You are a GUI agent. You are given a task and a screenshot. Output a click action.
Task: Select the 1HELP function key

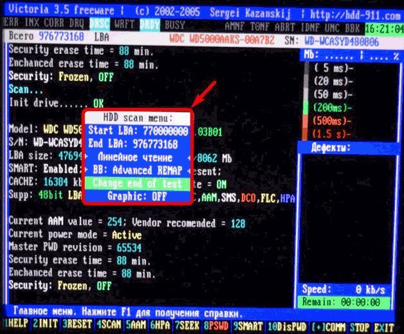16,324
